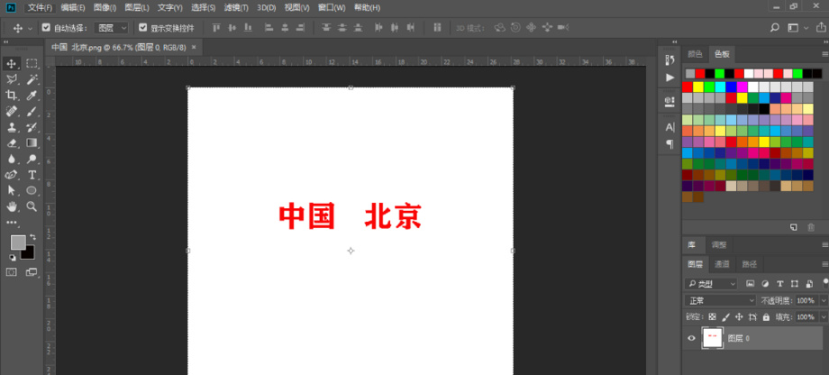Toggle the 自动选择 checkbox
Image resolution: width=829 pixels, height=375 pixels.
pyautogui.click(x=46, y=28)
